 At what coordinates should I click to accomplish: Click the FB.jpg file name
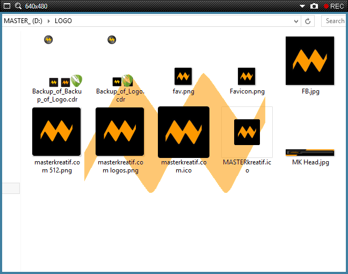pos(310,91)
